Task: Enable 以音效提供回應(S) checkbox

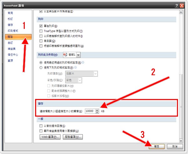Action: pyautogui.click(x=41, y=126)
